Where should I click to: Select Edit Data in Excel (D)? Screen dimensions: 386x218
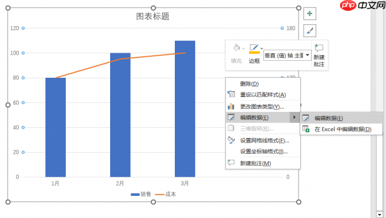[x=342, y=129]
